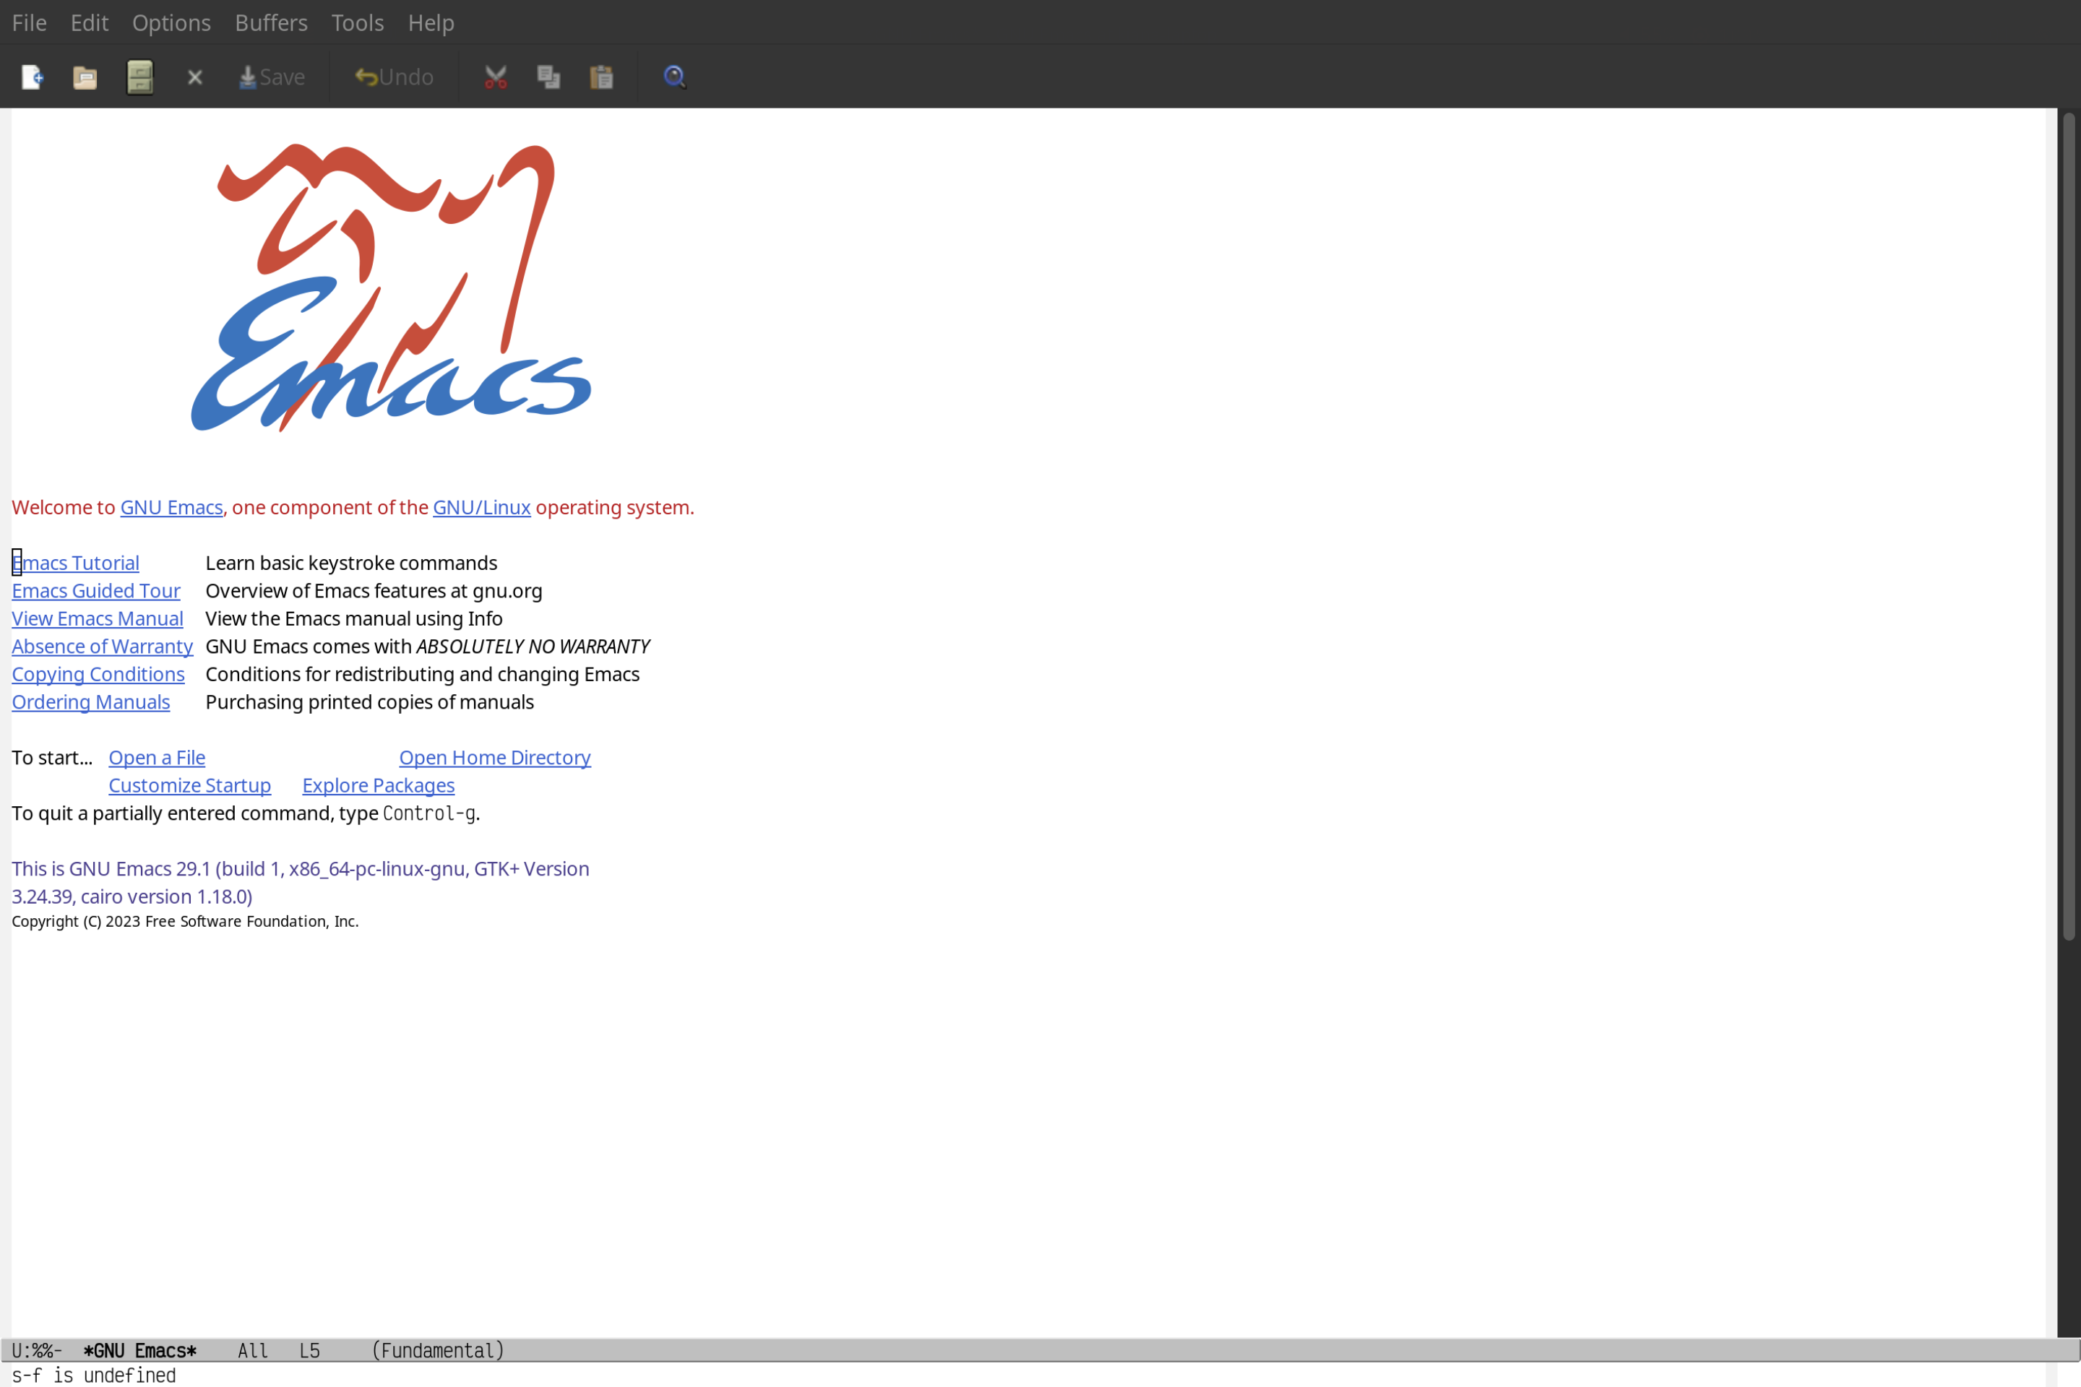Open a file using folder icon

click(85, 76)
